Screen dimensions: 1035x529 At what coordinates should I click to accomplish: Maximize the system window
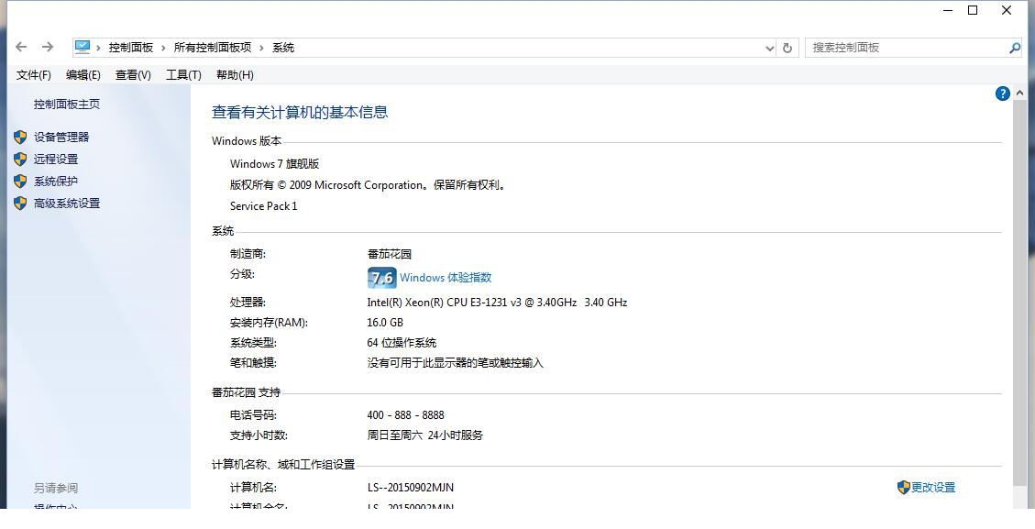(973, 11)
